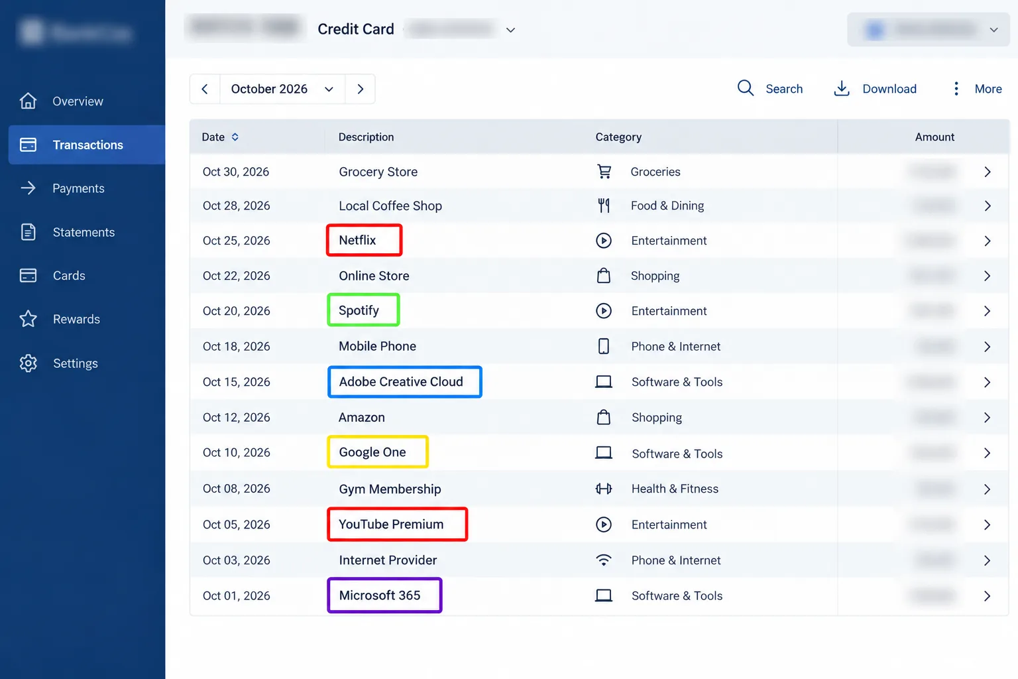The width and height of the screenshot is (1018, 679).
Task: Expand the Spotify transaction row chevron
Action: [988, 311]
